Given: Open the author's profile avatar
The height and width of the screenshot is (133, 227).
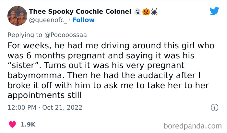Looking at the screenshot, I should (17, 16).
